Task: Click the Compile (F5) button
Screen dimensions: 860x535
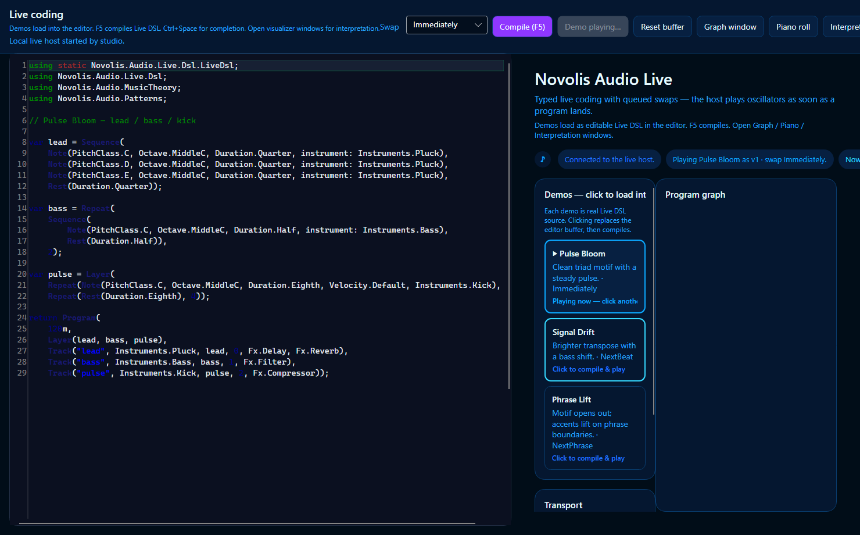Action: tap(522, 27)
